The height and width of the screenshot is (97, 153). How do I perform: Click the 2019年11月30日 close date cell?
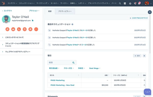pos(126,80)
